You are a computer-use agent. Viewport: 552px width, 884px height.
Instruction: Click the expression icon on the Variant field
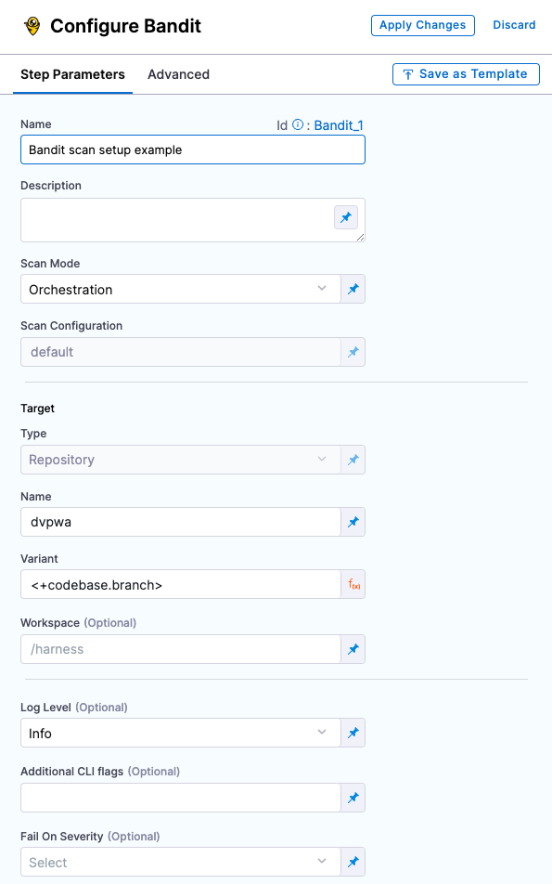click(352, 583)
